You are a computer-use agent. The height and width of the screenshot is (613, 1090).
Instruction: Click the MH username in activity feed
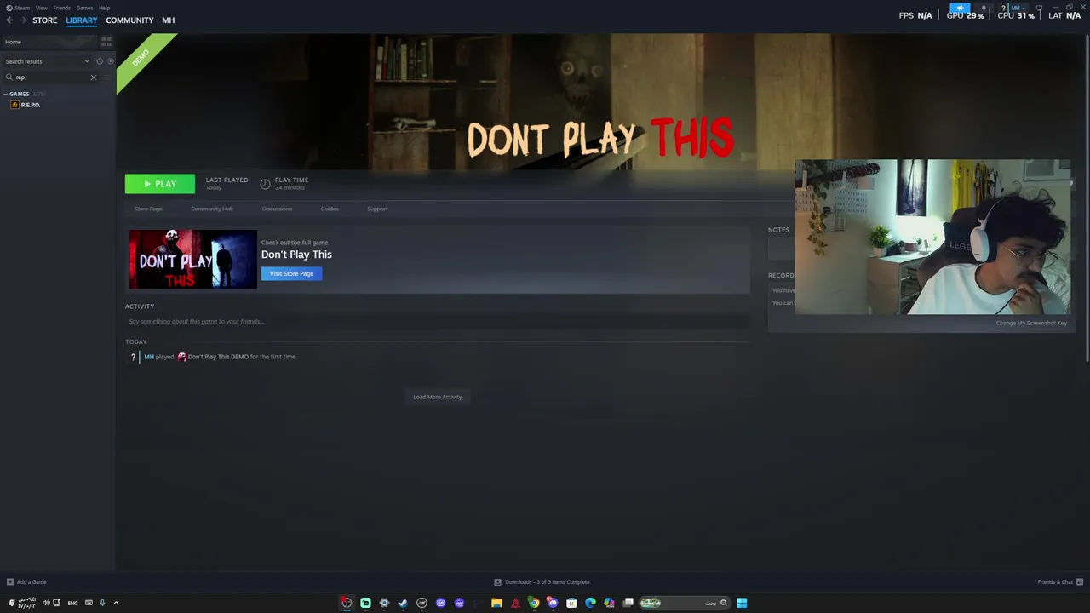[x=149, y=357]
